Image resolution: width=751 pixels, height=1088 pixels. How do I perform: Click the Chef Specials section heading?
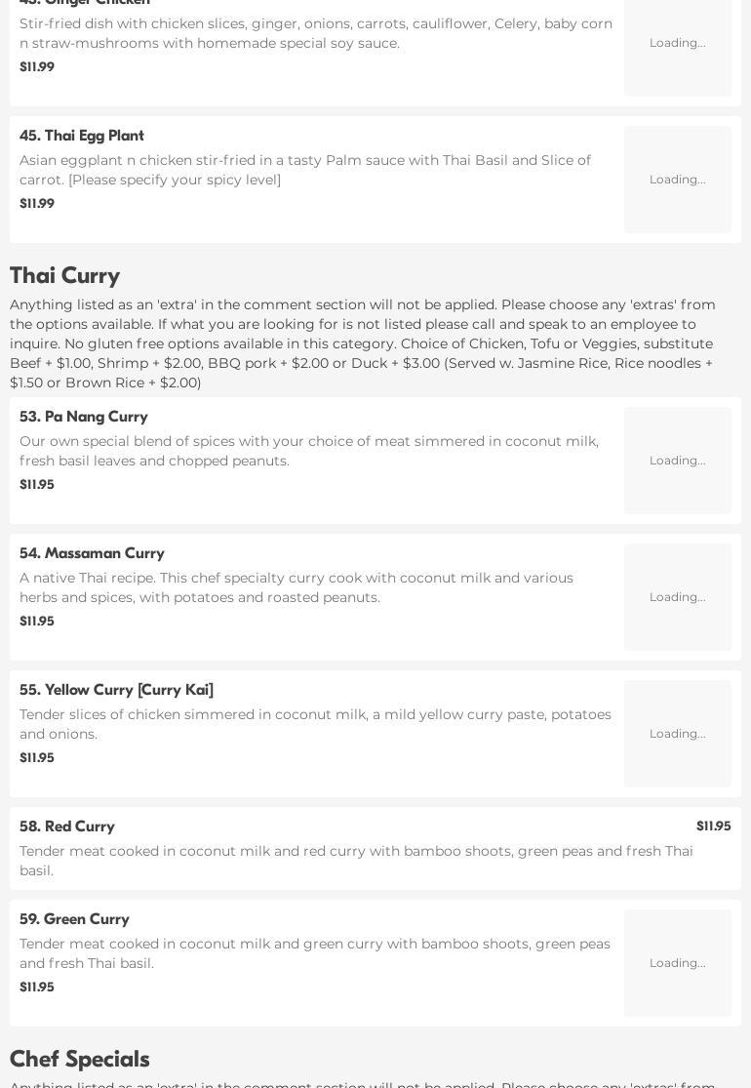coord(79,1059)
